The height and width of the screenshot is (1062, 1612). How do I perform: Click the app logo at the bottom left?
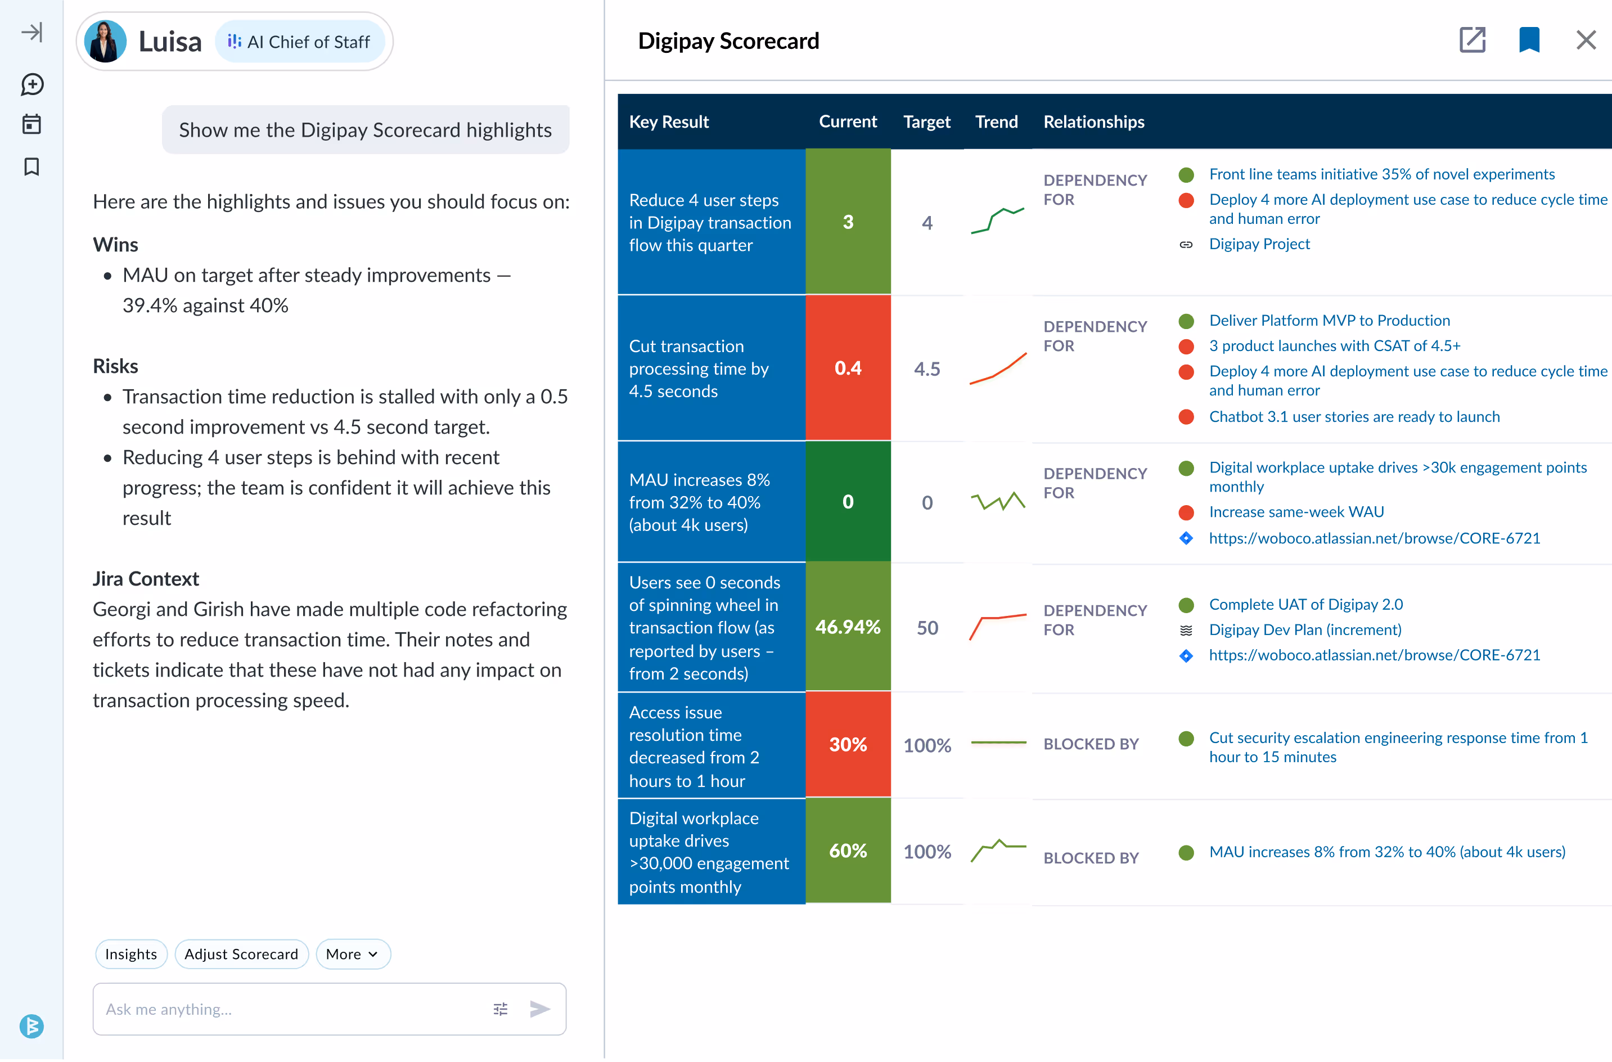click(32, 1027)
